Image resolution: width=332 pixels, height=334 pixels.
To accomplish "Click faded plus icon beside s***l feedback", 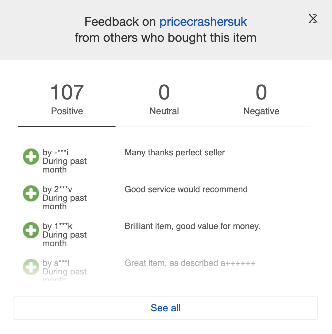I will 31,267.
